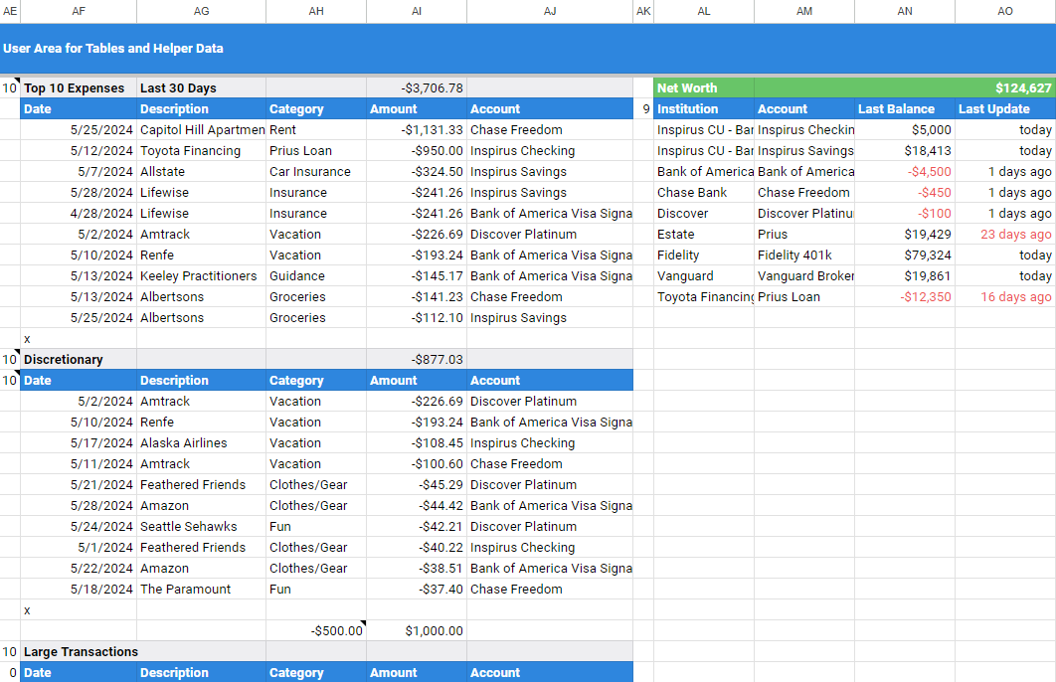Click the -$145.17 amount cell

click(x=417, y=276)
